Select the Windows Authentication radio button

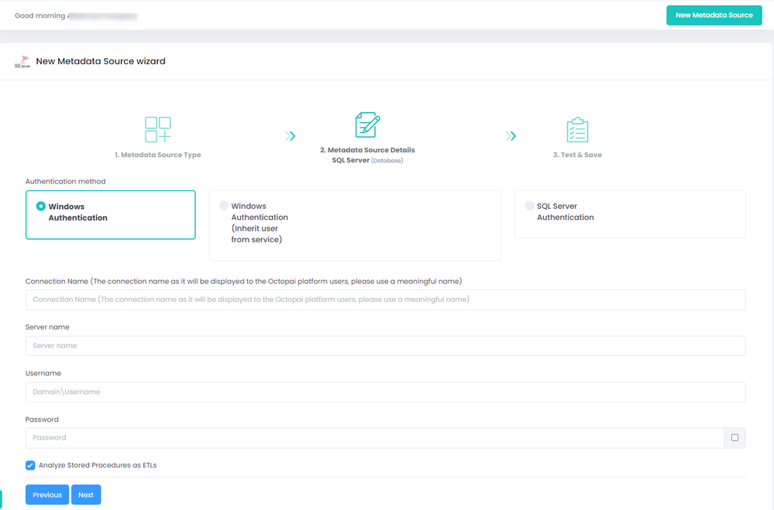pos(41,206)
